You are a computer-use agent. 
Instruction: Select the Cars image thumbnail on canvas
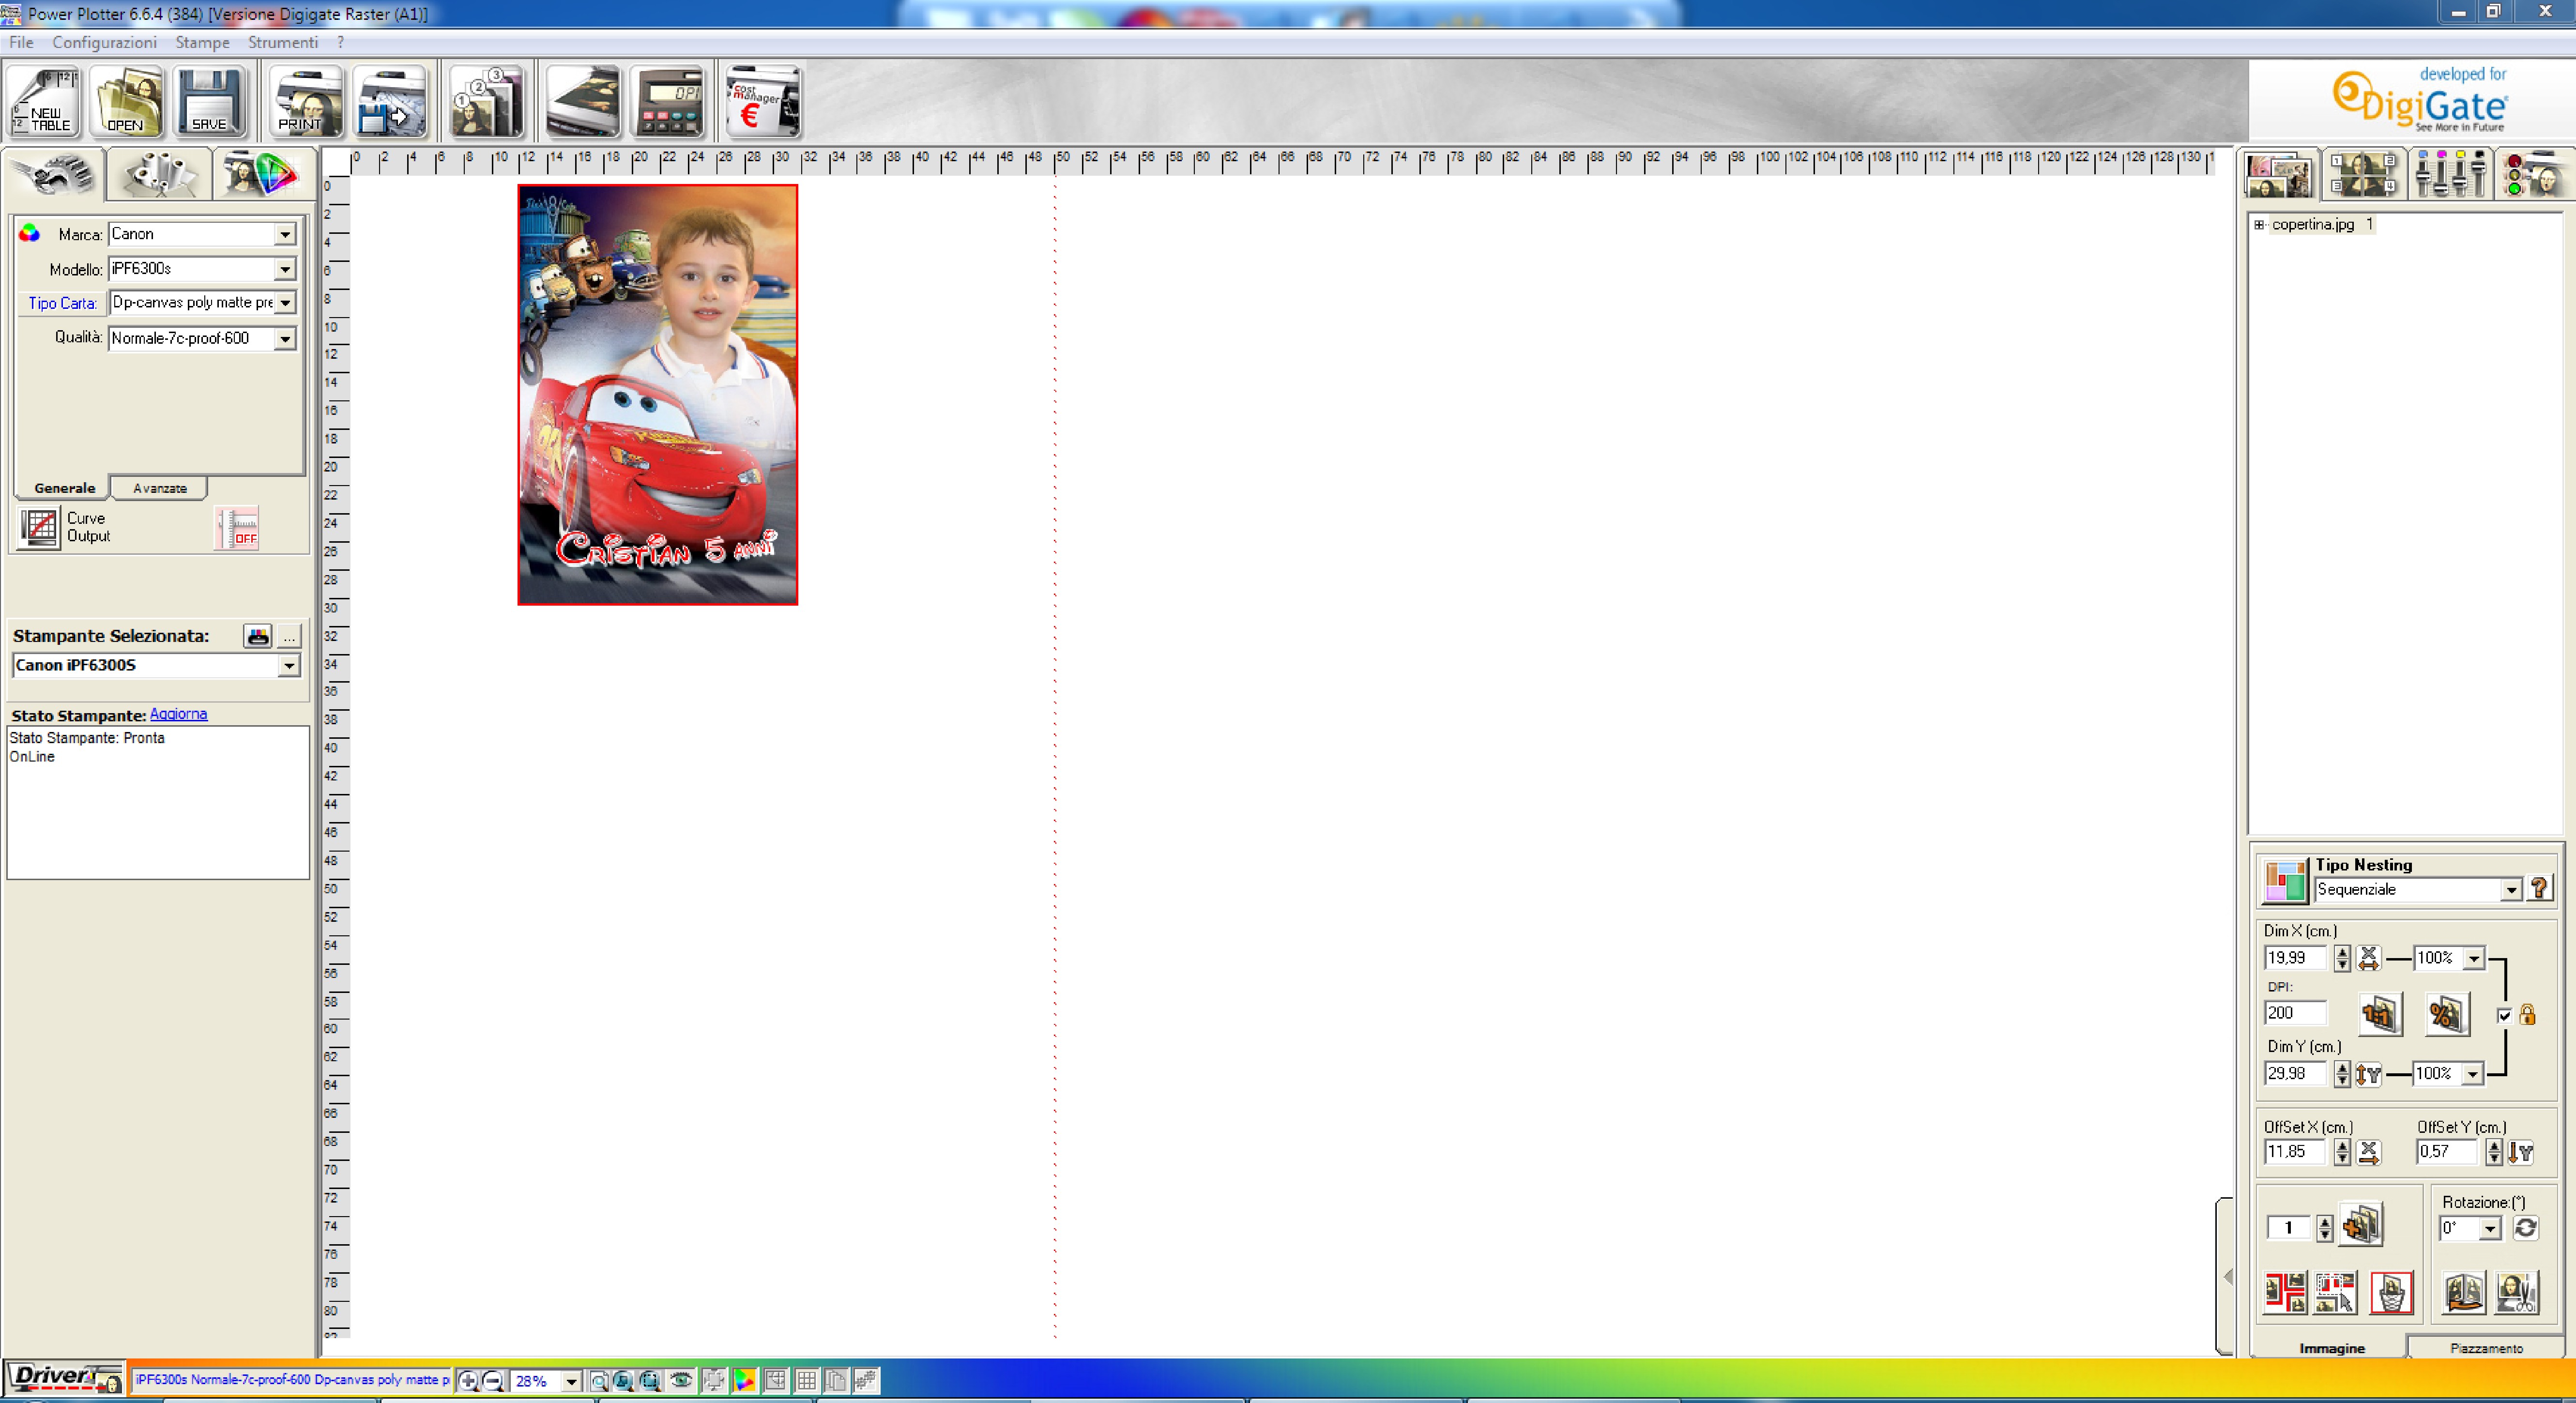(657, 395)
